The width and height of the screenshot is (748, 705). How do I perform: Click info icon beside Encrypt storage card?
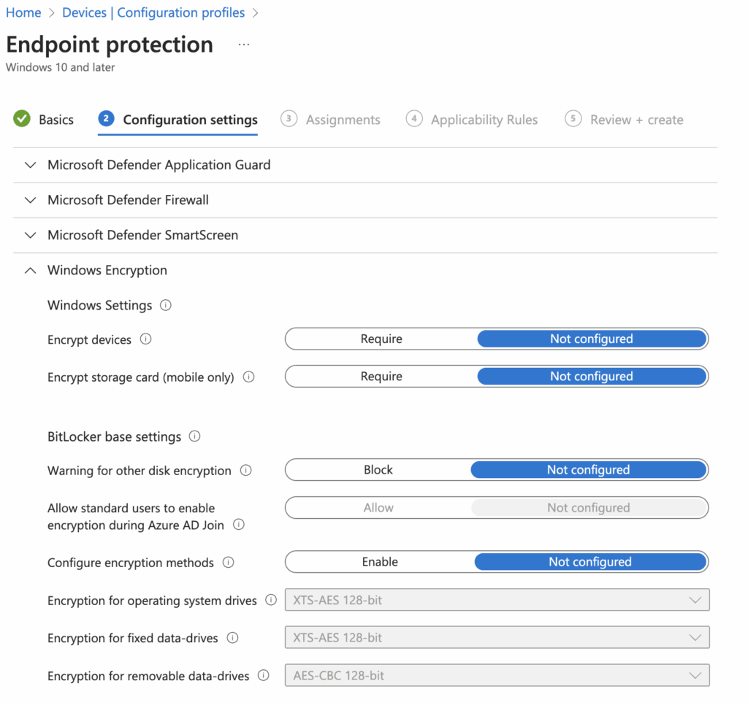click(x=248, y=377)
